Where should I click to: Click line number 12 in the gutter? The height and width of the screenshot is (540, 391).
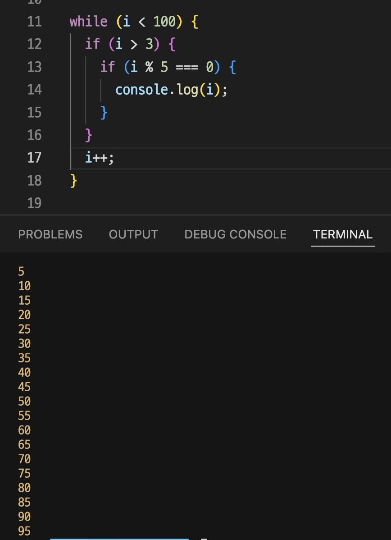pos(34,45)
